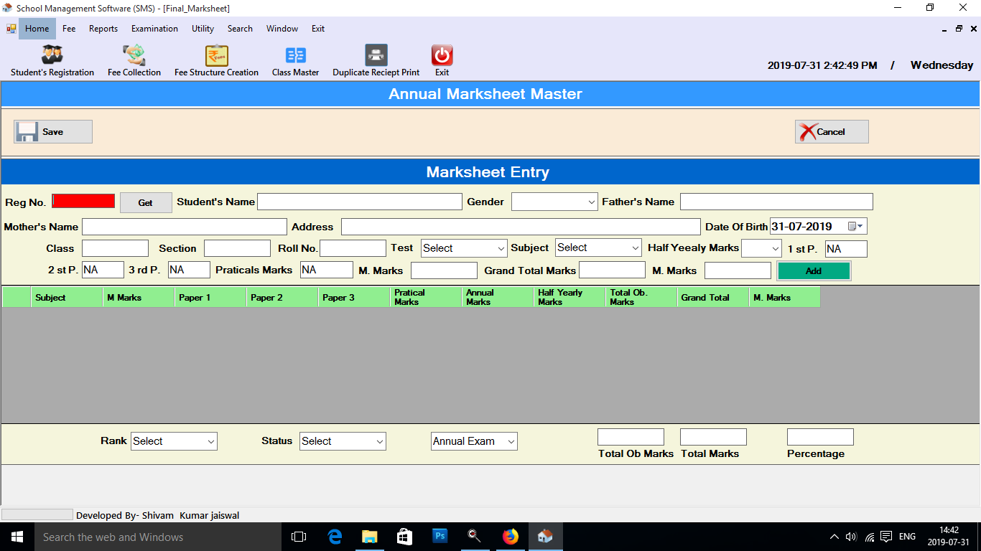Click the Save button
The image size is (981, 551).
click(53, 132)
